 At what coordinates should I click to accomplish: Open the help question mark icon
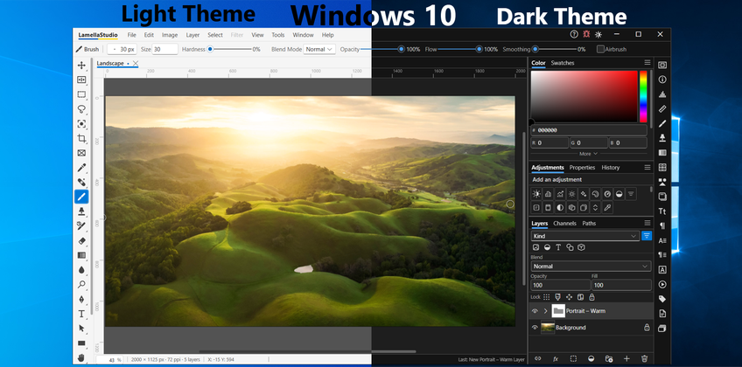coord(574,34)
